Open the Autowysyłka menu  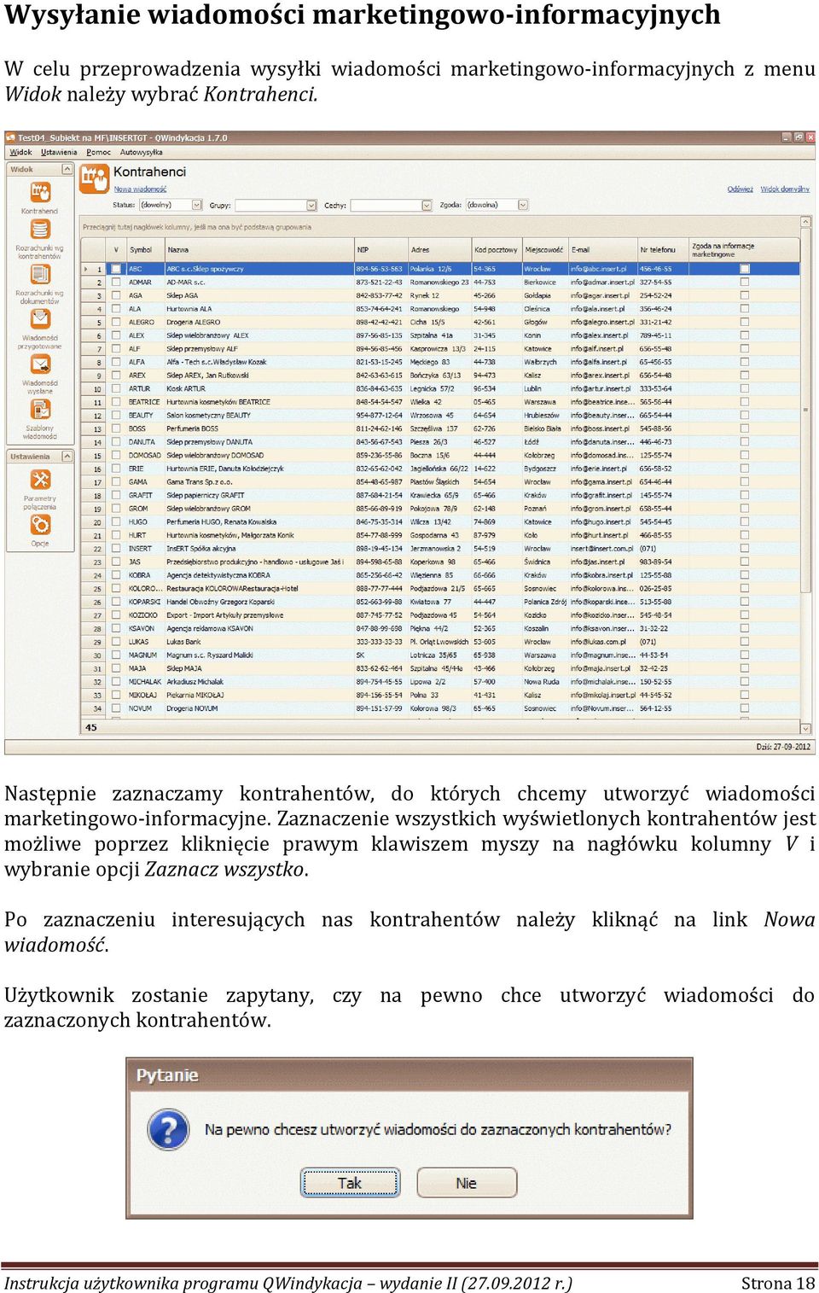tap(141, 153)
